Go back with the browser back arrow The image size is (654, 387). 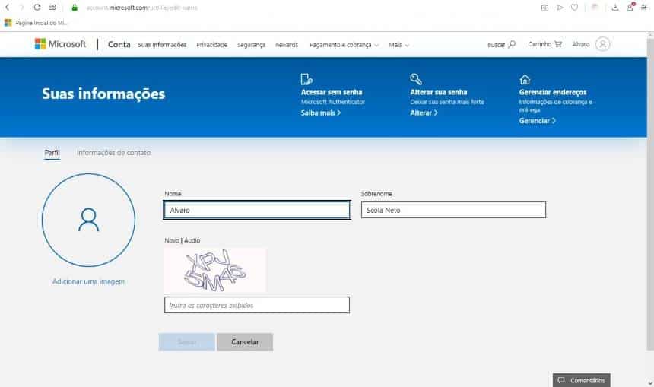point(7,8)
